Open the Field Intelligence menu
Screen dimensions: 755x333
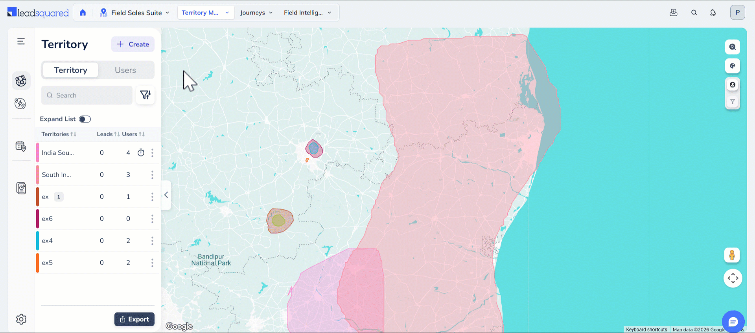(307, 13)
